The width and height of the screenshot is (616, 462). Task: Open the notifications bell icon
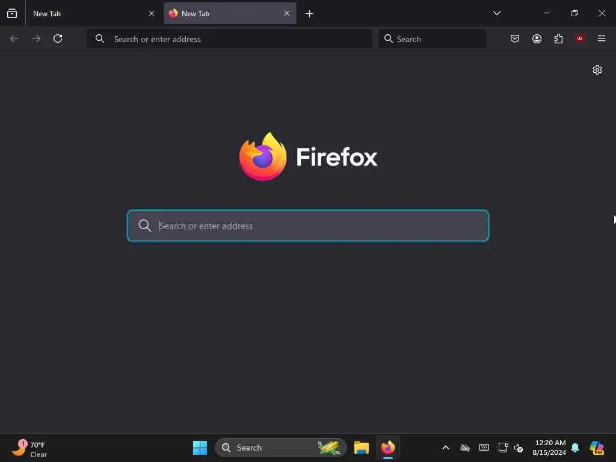coord(575,448)
